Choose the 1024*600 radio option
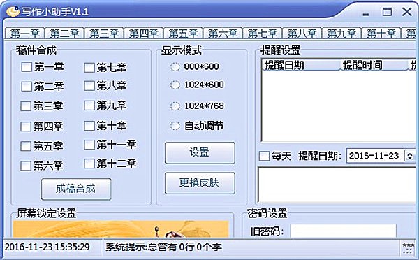 pos(175,85)
